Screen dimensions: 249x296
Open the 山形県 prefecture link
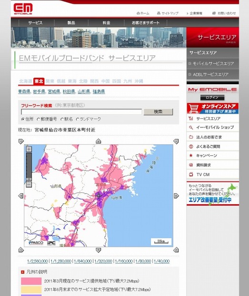click(x=84, y=92)
